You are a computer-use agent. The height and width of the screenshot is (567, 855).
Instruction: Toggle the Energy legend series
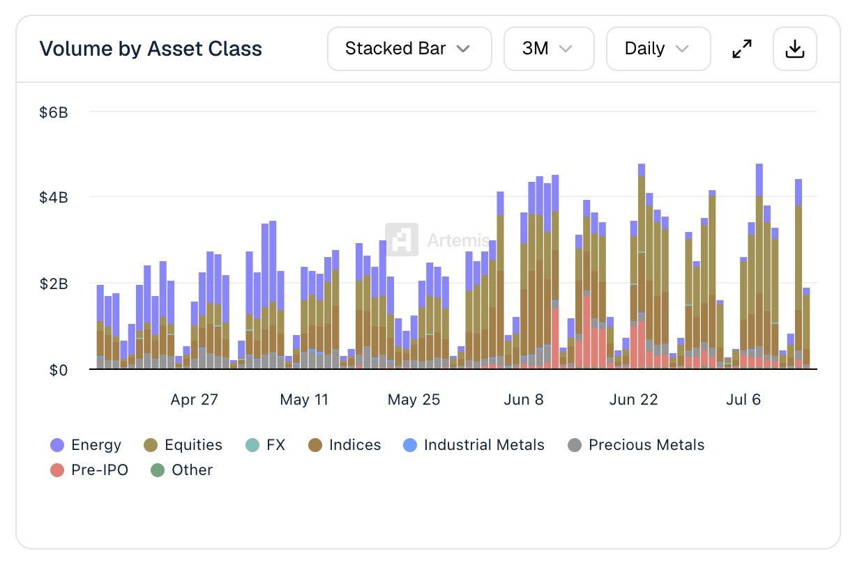tap(86, 445)
